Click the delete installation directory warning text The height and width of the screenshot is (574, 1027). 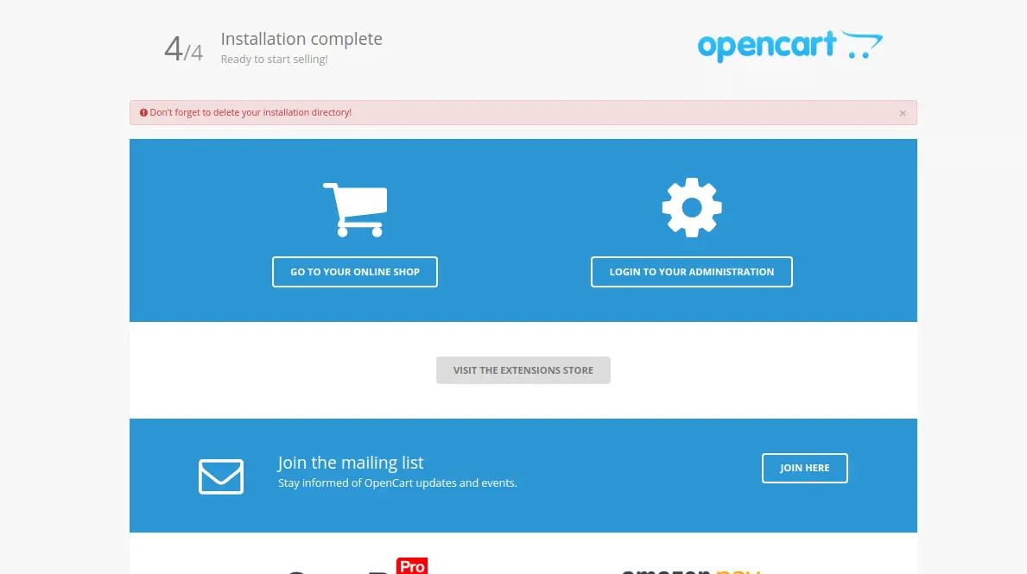(x=250, y=112)
